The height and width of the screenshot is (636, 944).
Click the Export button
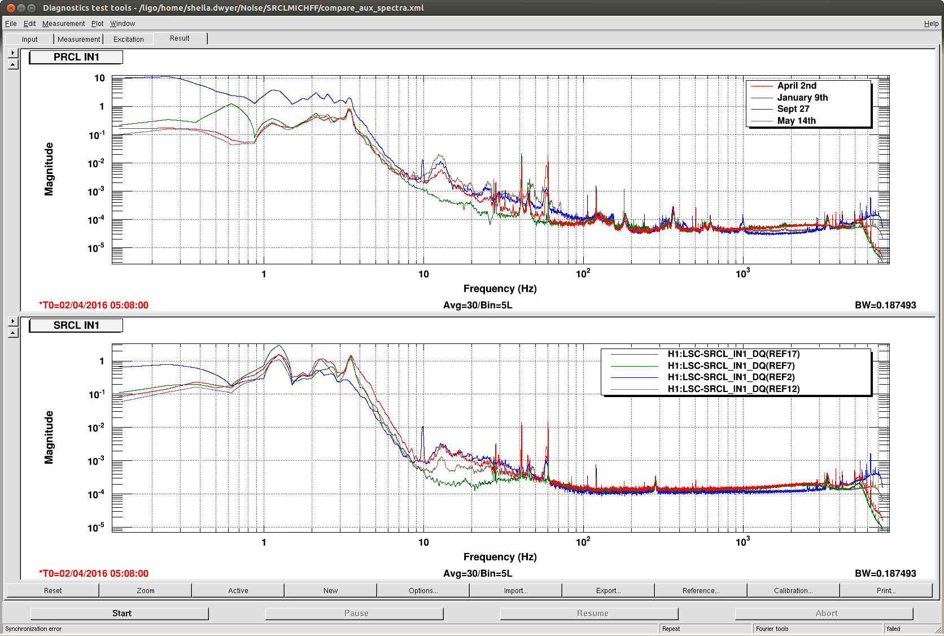coord(608,590)
